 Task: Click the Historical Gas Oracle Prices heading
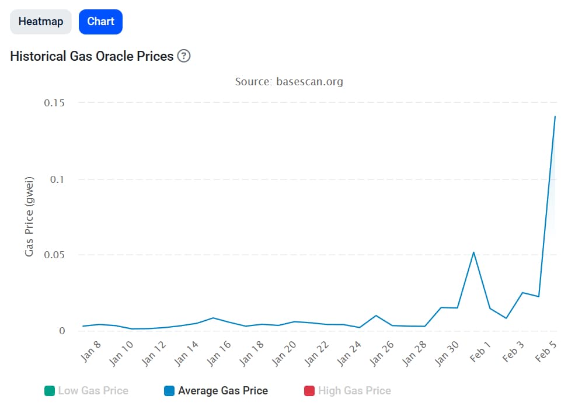[92, 56]
